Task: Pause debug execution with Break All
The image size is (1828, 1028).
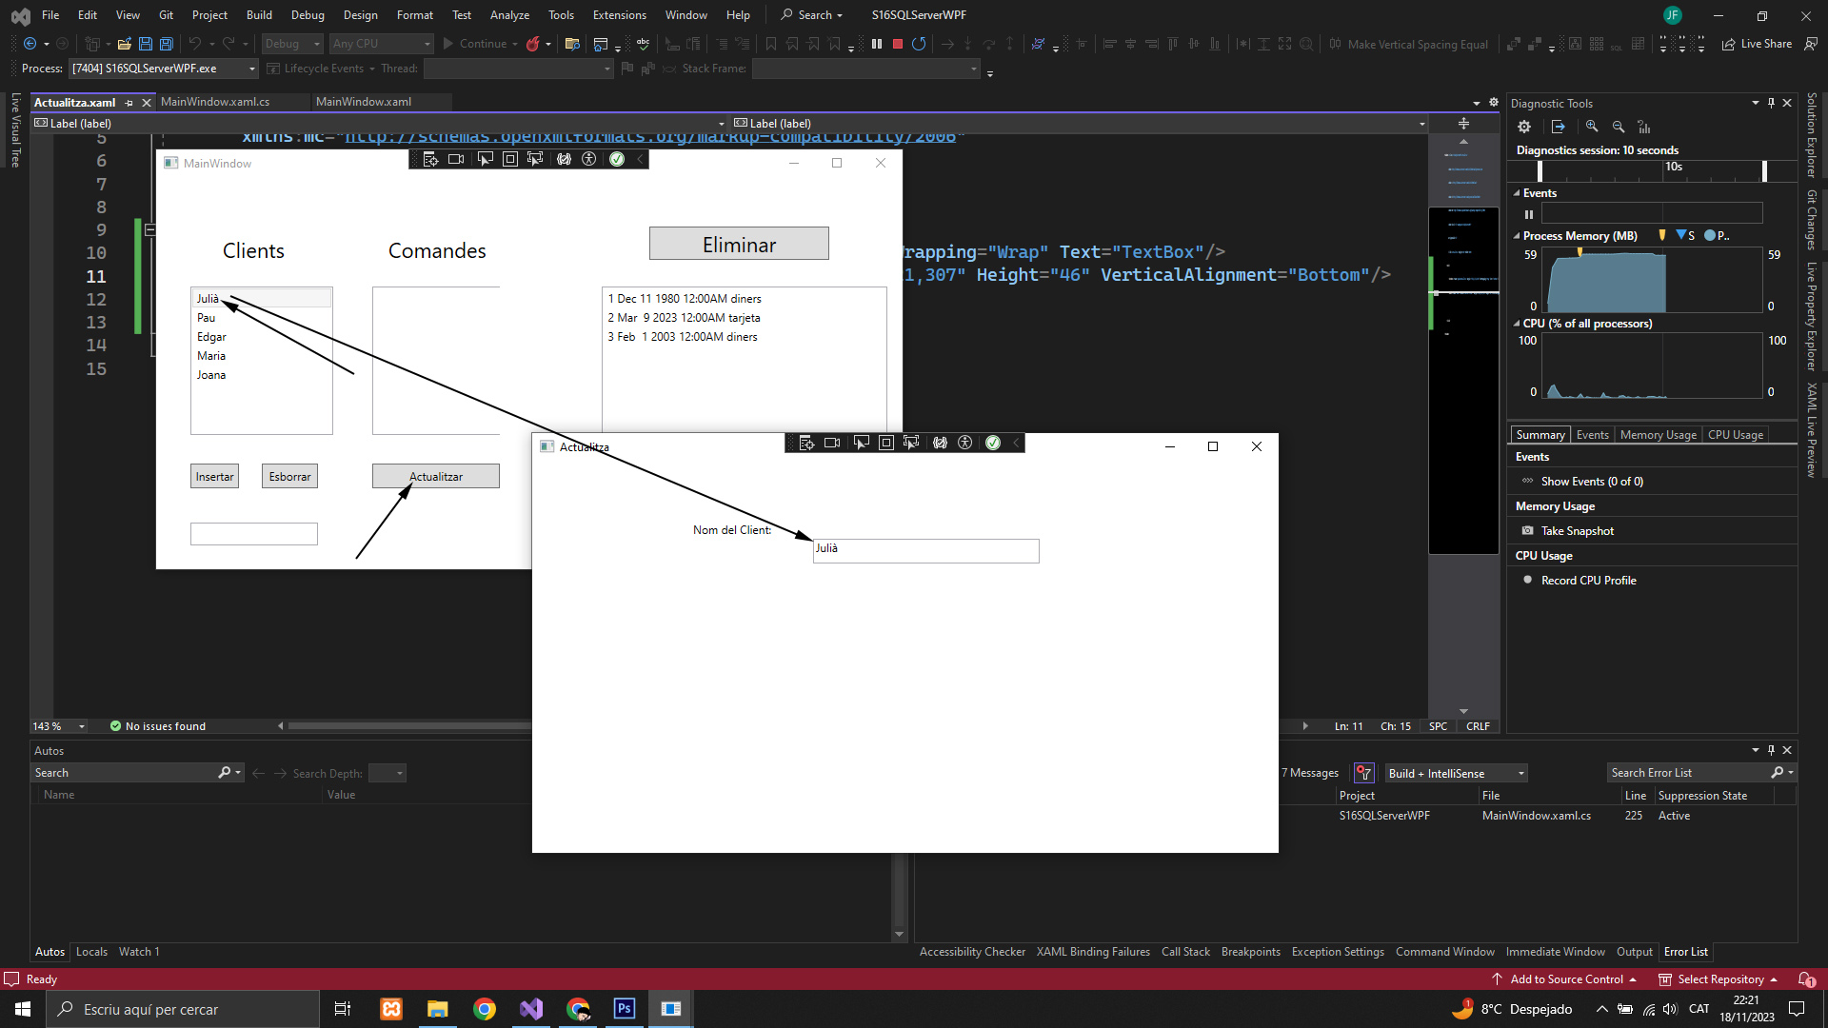Action: [876, 44]
